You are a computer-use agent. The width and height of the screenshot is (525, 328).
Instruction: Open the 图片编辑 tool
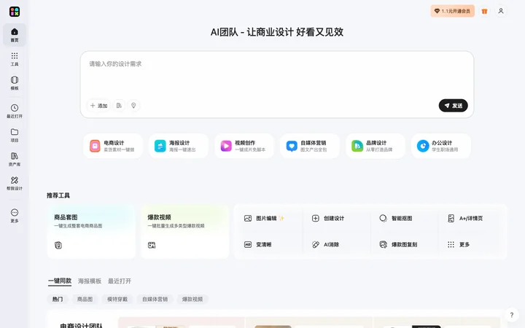[x=264, y=218]
